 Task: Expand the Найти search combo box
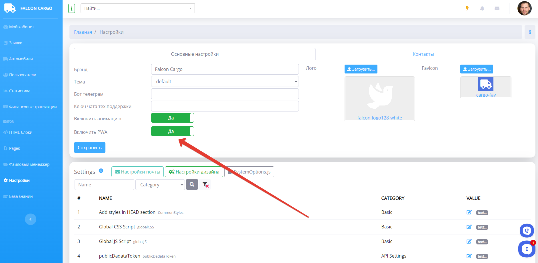point(137,8)
